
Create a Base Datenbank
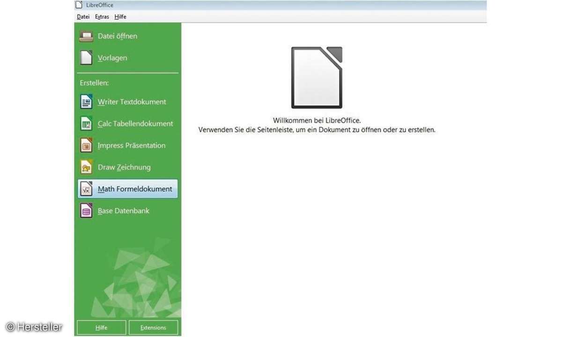coord(124,211)
